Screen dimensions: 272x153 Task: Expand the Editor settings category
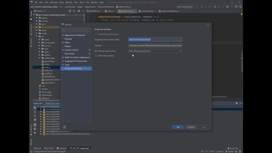point(63,42)
